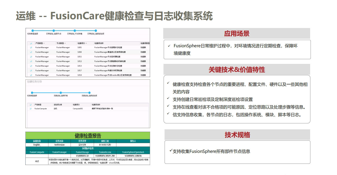Click FusionManager关键文件权限检查 cell

pos(108,70)
